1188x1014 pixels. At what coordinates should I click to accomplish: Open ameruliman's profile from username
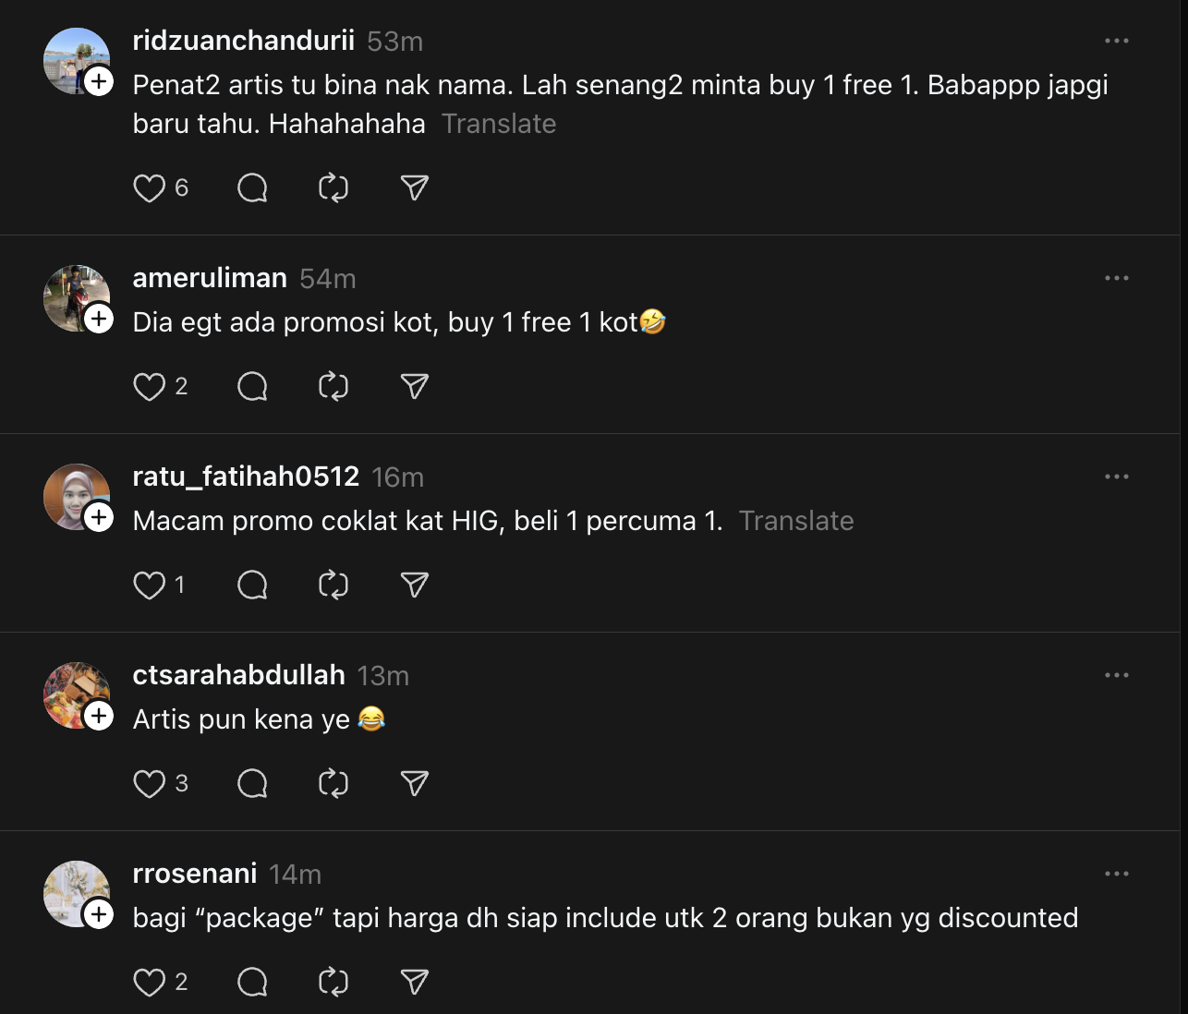tap(210, 278)
